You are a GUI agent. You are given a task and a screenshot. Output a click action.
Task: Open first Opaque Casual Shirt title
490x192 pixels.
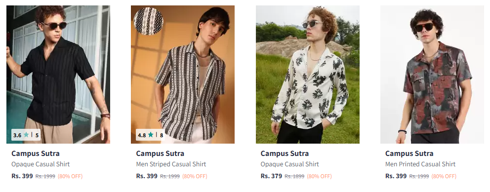coord(41,164)
